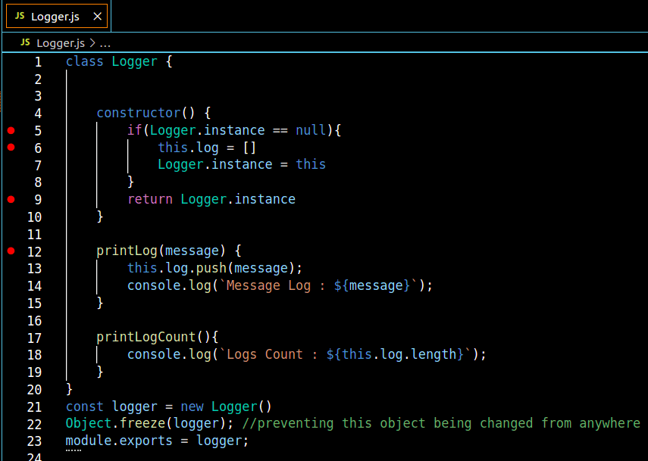
Task: Remove the breakpoint on line 5
Action: coord(11,130)
